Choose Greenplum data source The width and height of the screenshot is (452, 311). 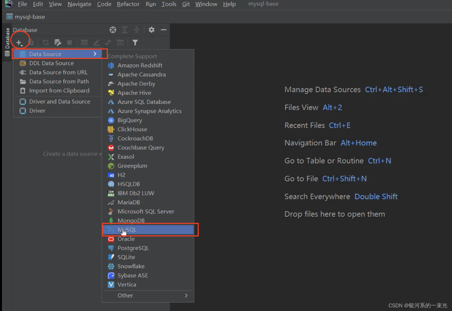point(148,166)
